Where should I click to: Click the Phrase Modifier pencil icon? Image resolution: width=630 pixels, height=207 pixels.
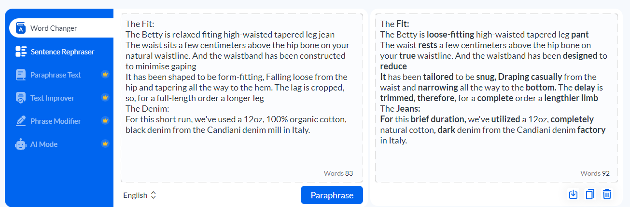tap(21, 121)
